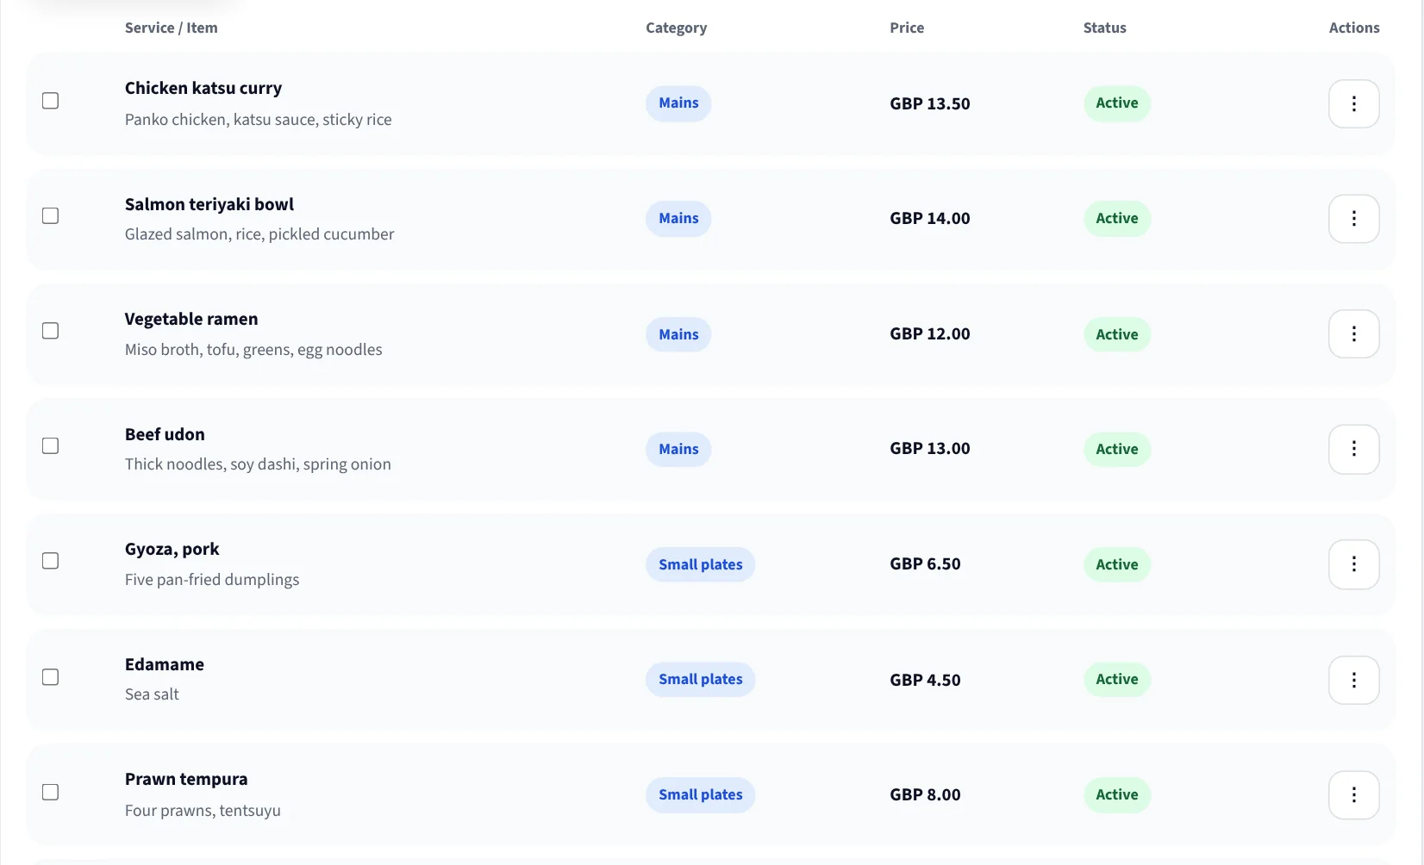Click the Active status badge for Chicken katsu curry
The width and height of the screenshot is (1424, 865).
(x=1117, y=103)
